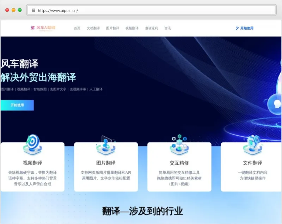282x224 pixels.
Task: Select the 首页 menu item
Action: [x=77, y=28]
